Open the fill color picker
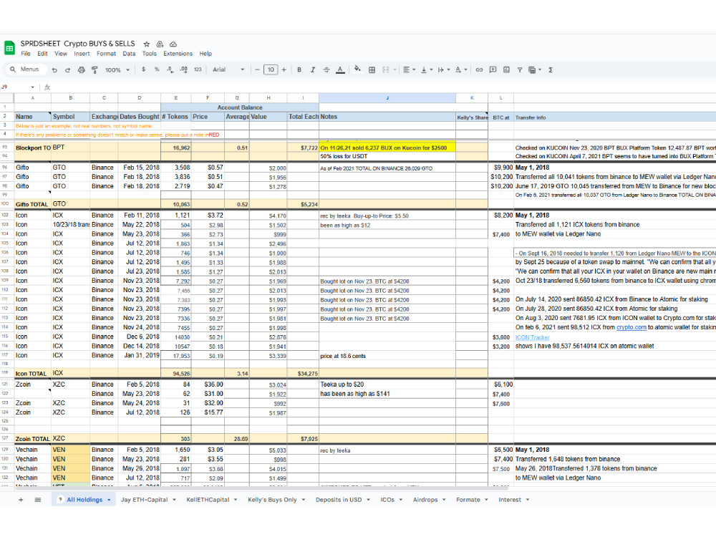The width and height of the screenshot is (716, 537). point(357,69)
